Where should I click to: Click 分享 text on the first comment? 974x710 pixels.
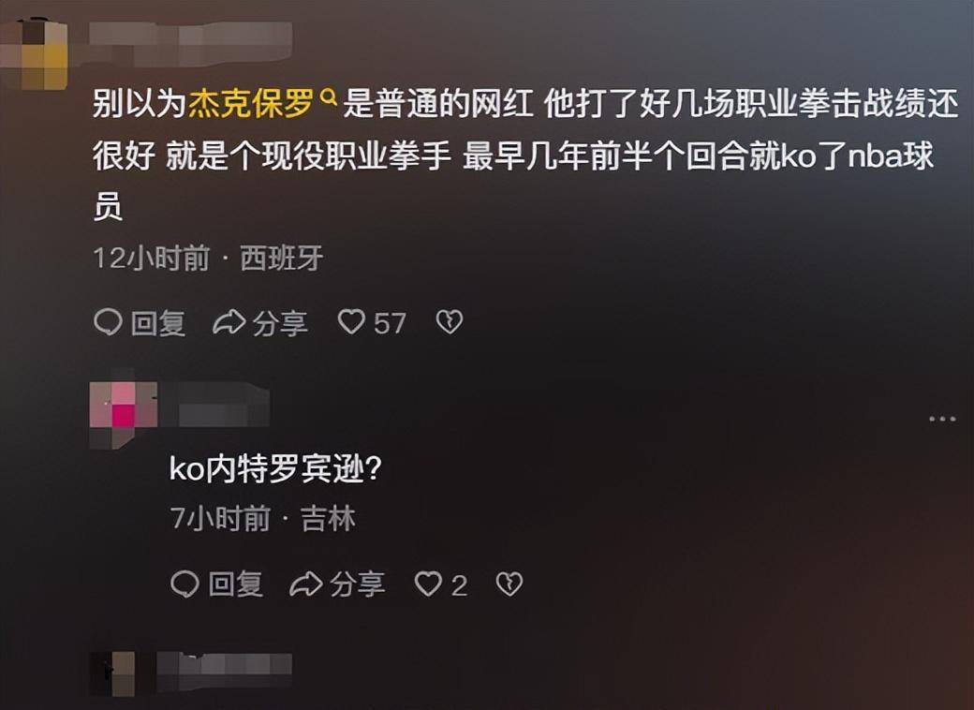tap(280, 323)
